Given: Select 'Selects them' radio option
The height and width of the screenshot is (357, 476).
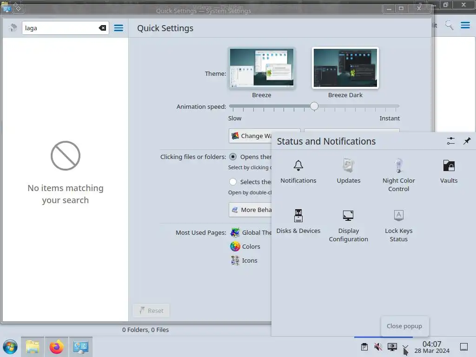Looking at the screenshot, I should pyautogui.click(x=233, y=182).
